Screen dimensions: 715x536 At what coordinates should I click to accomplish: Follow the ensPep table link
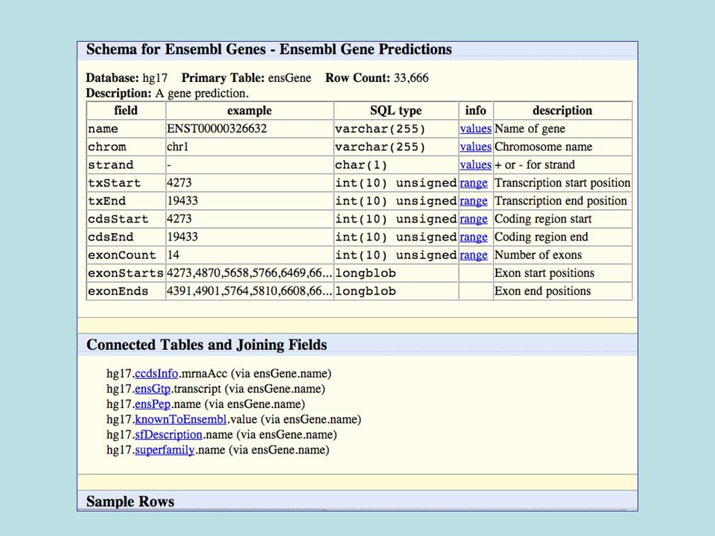tap(153, 404)
